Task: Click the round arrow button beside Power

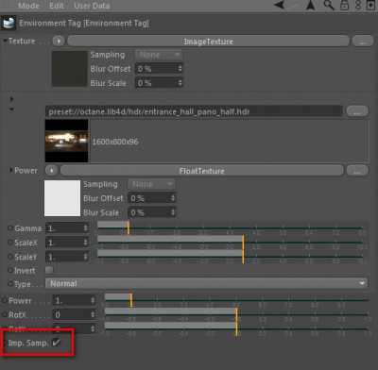Action: [51, 171]
